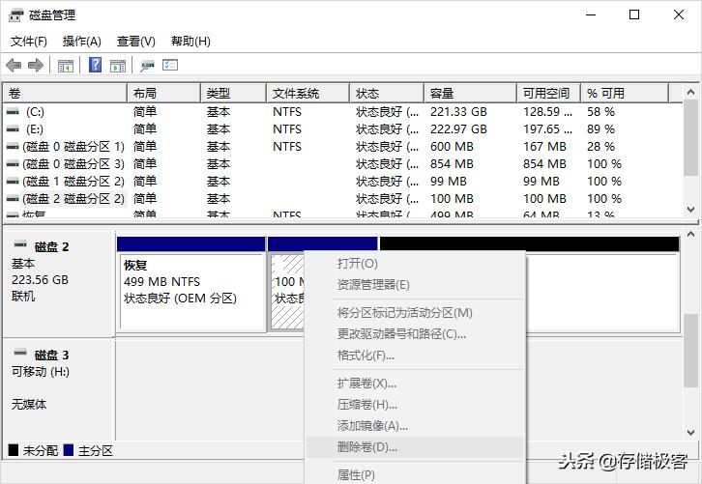702x484 pixels.
Task: Click the 600 MB capacity cell
Action: coord(452,147)
